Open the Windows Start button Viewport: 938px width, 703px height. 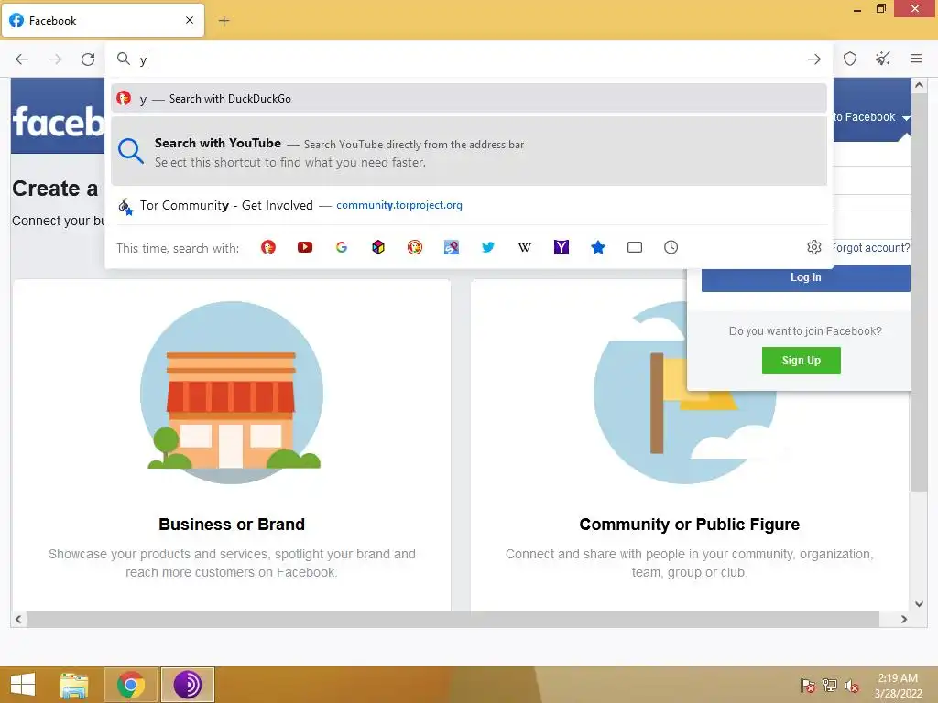[23, 685]
